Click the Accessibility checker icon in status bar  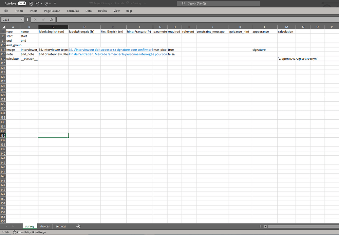[15, 232]
